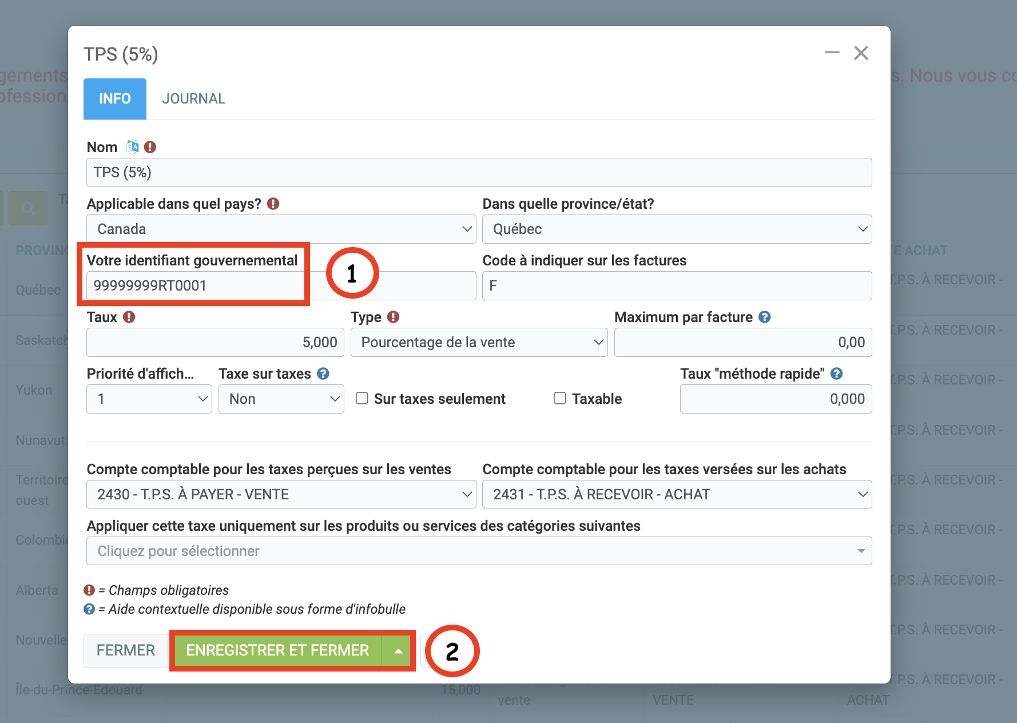Open the country dropdown showing Canada
Image resolution: width=1017 pixels, height=723 pixels.
coord(281,229)
